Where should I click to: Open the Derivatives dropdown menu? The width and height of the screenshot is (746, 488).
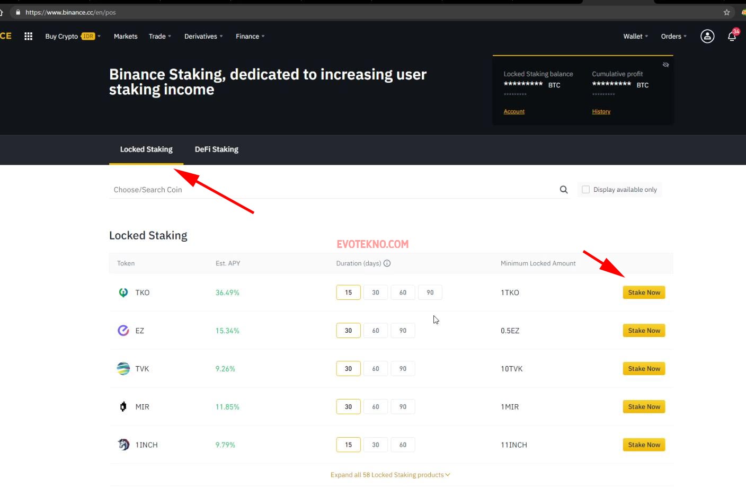(x=203, y=36)
